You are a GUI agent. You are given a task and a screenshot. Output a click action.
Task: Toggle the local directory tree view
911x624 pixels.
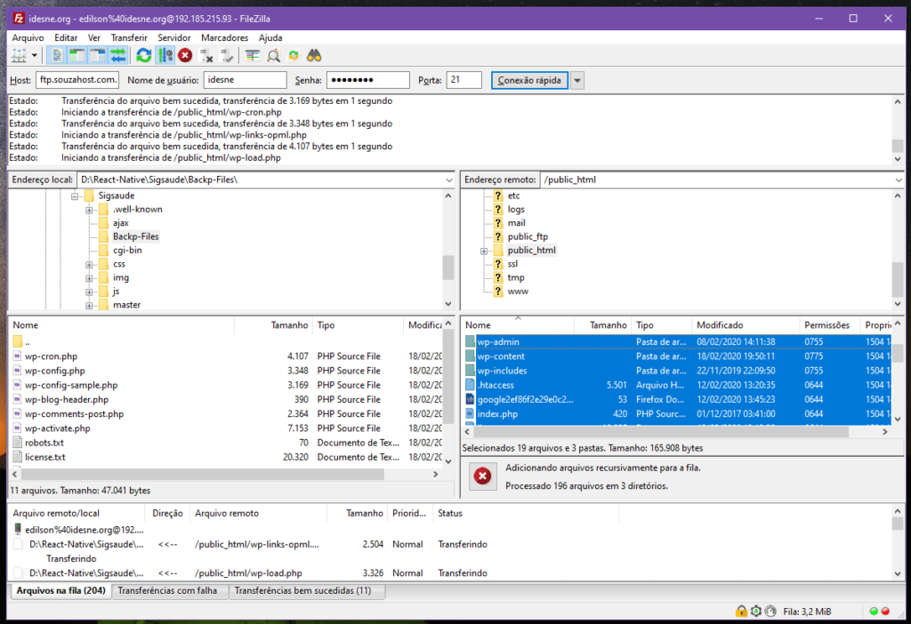click(x=77, y=56)
